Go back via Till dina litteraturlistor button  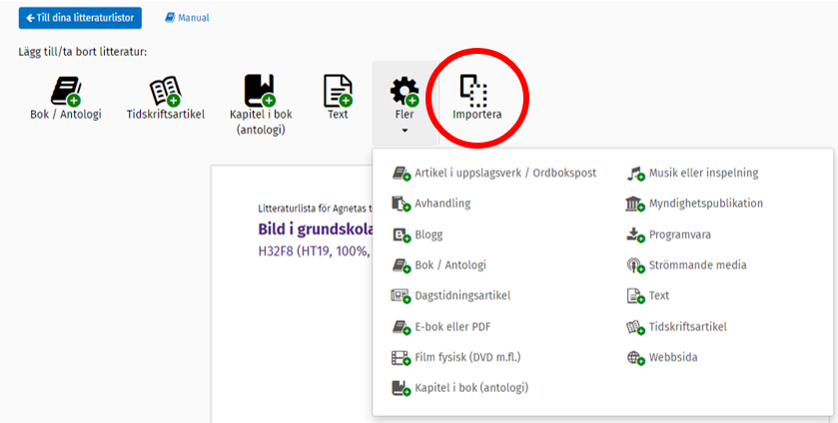point(80,18)
